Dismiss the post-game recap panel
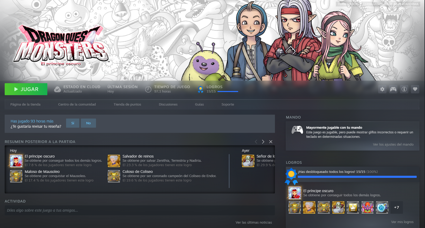 pyautogui.click(x=271, y=142)
